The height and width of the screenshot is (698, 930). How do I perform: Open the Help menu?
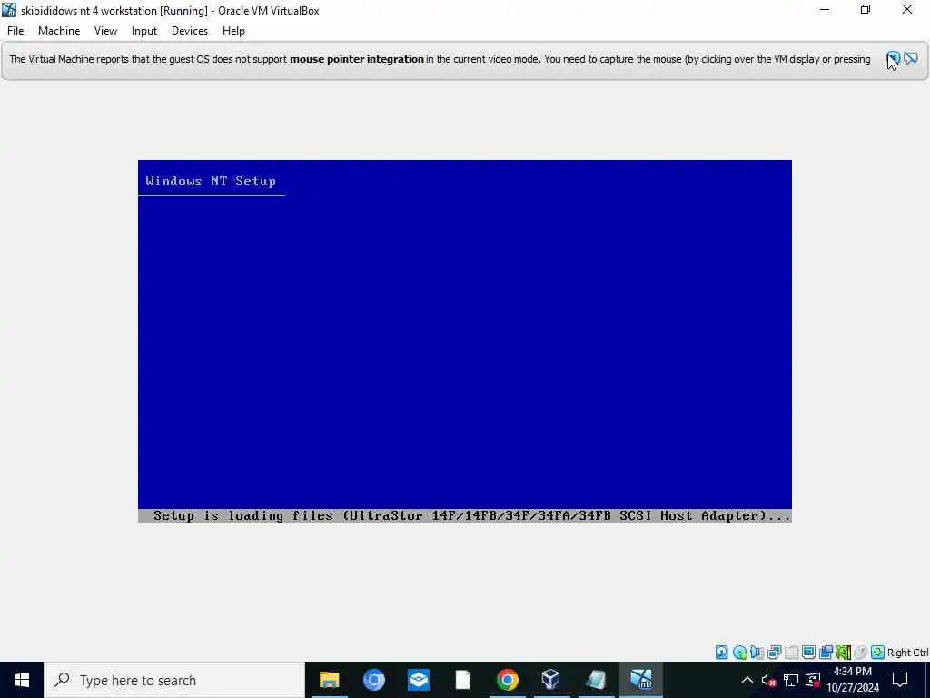click(233, 31)
